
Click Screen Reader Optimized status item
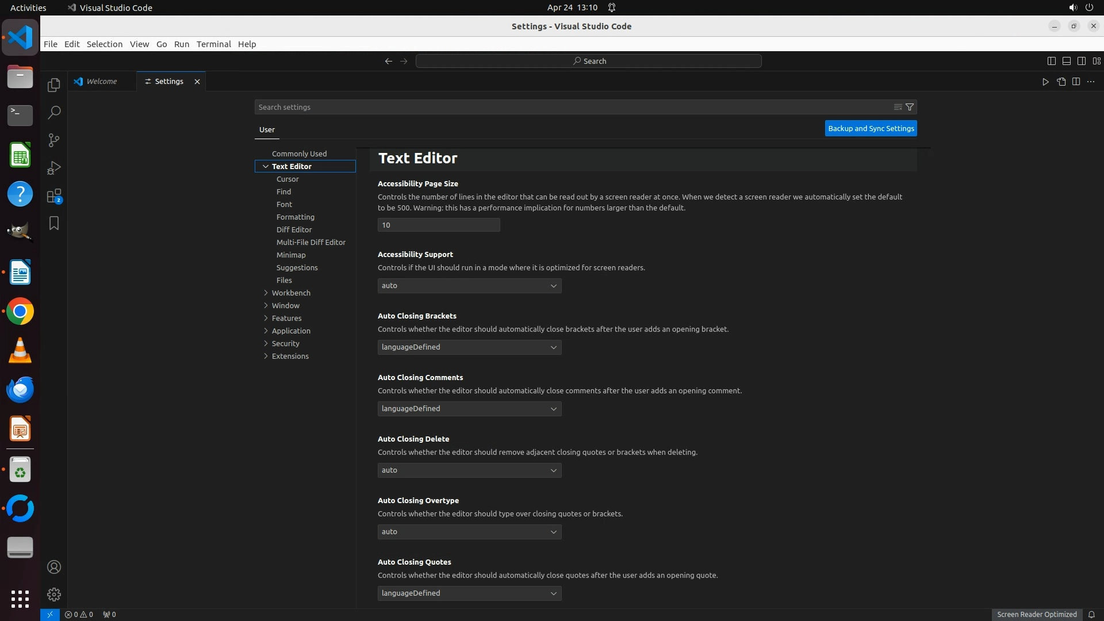1036,614
